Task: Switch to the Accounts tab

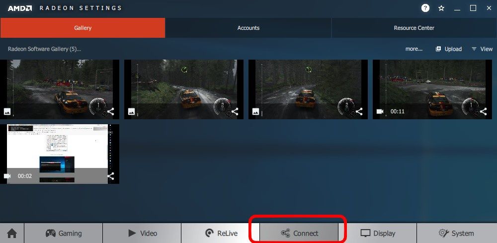Action: [x=248, y=28]
